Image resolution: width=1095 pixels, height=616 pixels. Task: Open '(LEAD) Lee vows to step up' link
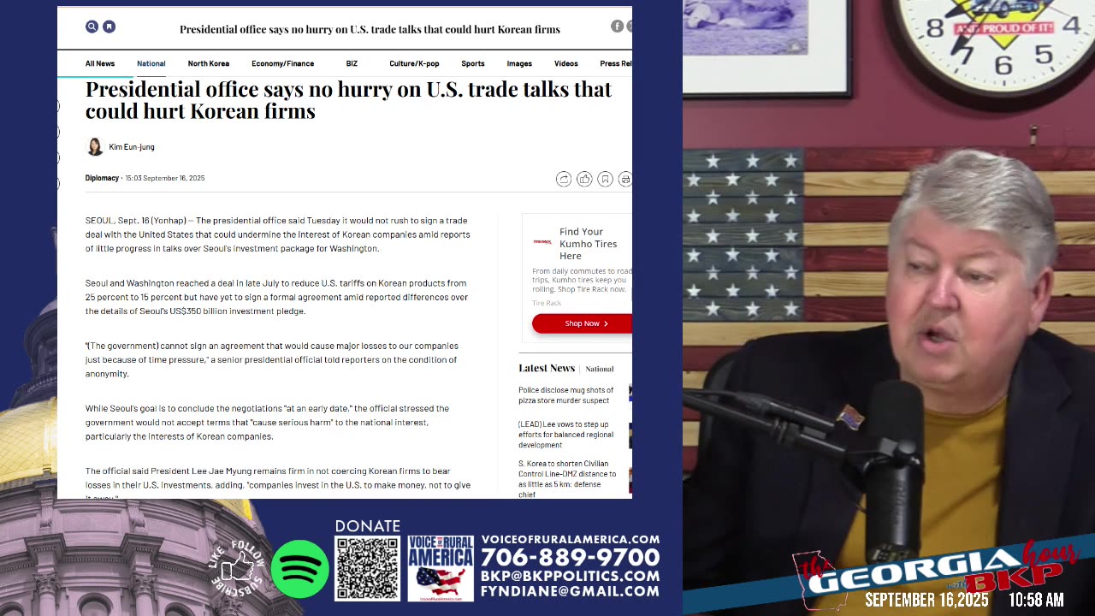click(x=565, y=435)
